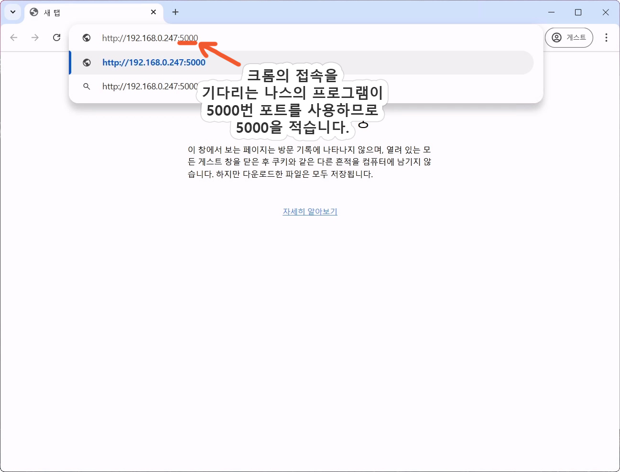Minimize the Chrome window
The height and width of the screenshot is (472, 620).
pos(551,12)
